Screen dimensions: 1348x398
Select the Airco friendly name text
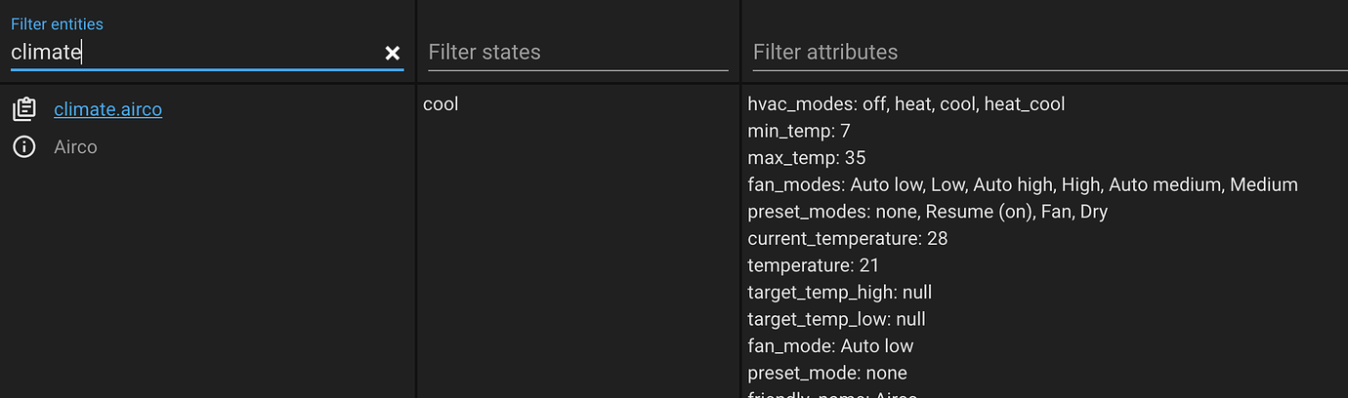(x=75, y=147)
